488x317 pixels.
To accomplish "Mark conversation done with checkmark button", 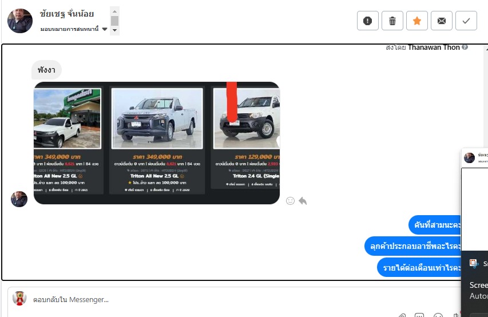I will tap(466, 21).
